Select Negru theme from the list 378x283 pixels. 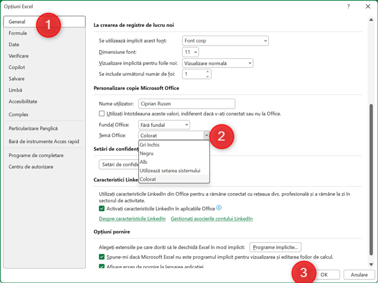[147, 153]
